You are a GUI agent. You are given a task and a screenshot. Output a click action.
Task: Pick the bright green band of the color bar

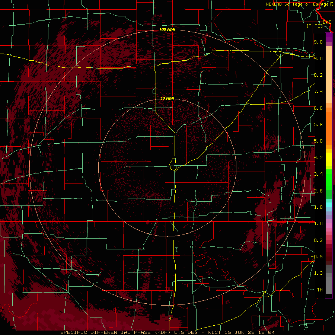(x=329, y=179)
